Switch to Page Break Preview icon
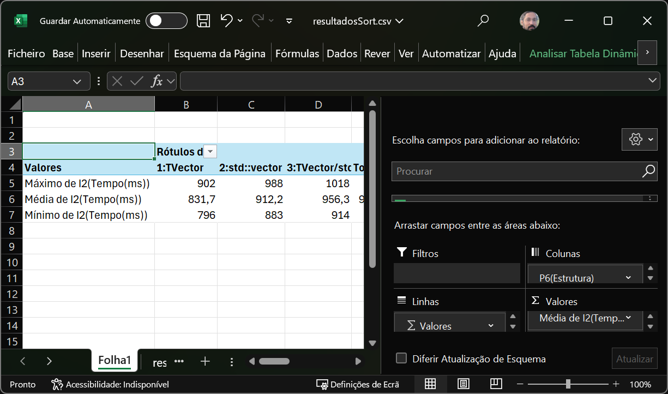668x394 pixels. (x=496, y=384)
